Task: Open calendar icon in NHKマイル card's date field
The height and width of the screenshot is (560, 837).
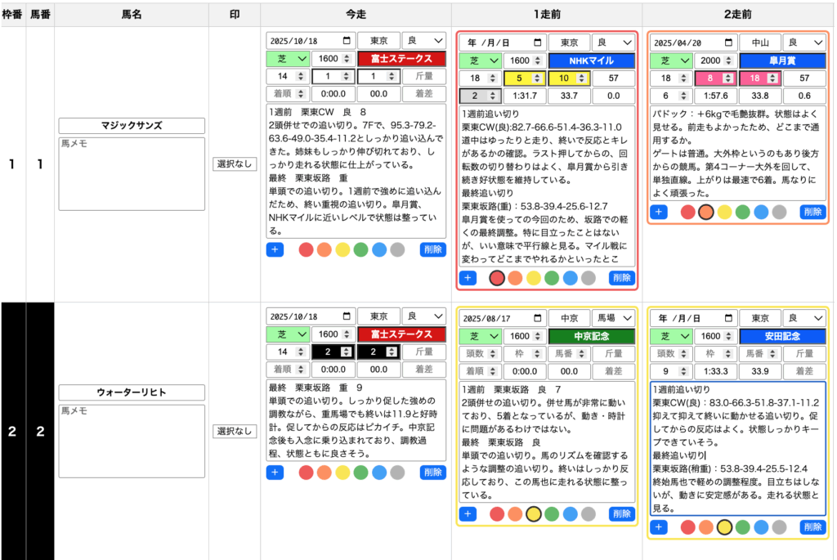Action: (538, 42)
